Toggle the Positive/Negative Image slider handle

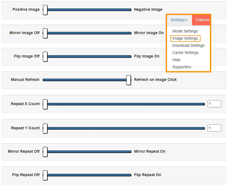coord(45,10)
